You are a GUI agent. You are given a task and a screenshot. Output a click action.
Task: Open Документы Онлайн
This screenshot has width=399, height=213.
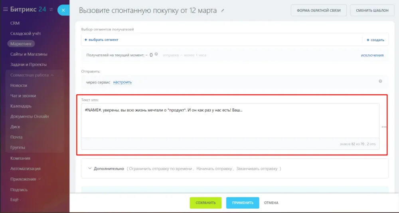(x=30, y=116)
